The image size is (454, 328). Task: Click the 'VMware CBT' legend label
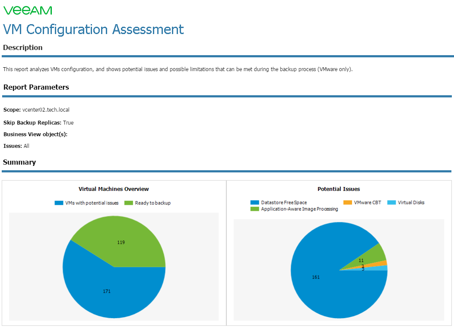point(368,203)
